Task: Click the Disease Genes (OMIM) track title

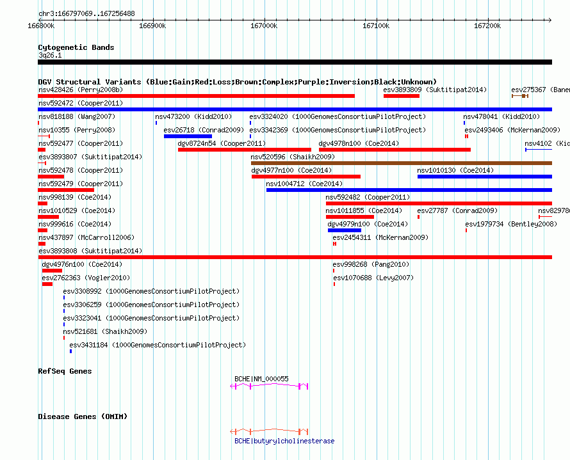Action: pyautogui.click(x=83, y=416)
